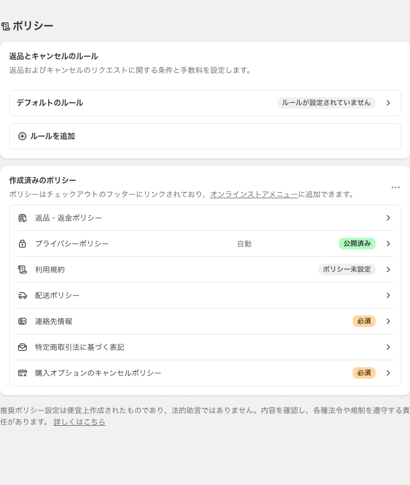Open 利用規約 via its chevron arrow
410x485 pixels.
[x=388, y=270]
